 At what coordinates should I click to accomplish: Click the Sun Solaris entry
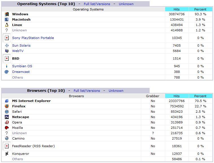21,45
